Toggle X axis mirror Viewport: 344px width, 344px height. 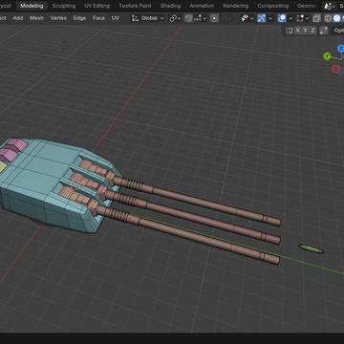(298, 31)
